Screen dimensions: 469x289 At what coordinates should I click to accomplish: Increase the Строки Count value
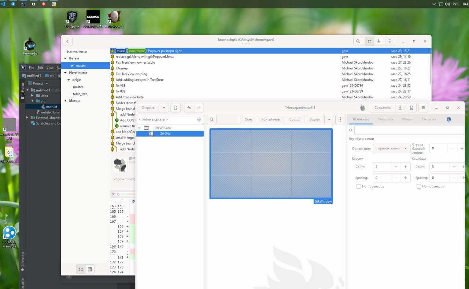(x=406, y=167)
